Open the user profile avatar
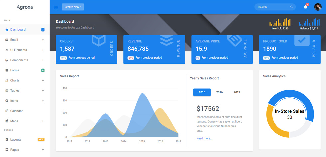 point(318,7)
